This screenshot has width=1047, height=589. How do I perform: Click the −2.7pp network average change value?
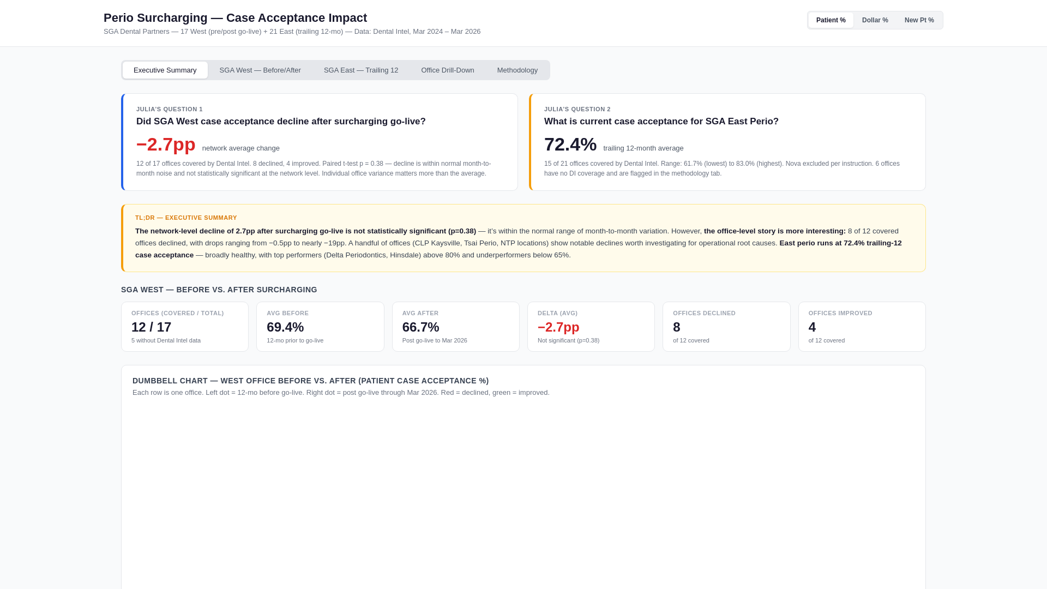[x=166, y=145]
